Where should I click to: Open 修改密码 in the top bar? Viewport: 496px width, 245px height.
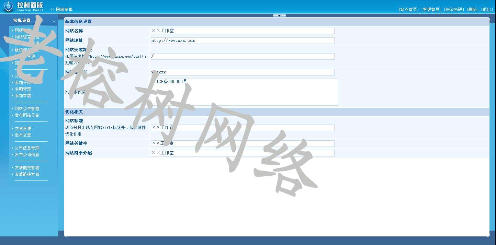[454, 10]
